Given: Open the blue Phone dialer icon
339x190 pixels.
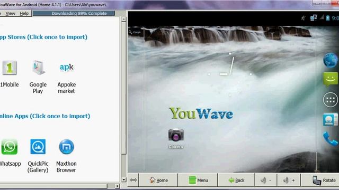Looking at the screenshot, I should tap(331, 139).
